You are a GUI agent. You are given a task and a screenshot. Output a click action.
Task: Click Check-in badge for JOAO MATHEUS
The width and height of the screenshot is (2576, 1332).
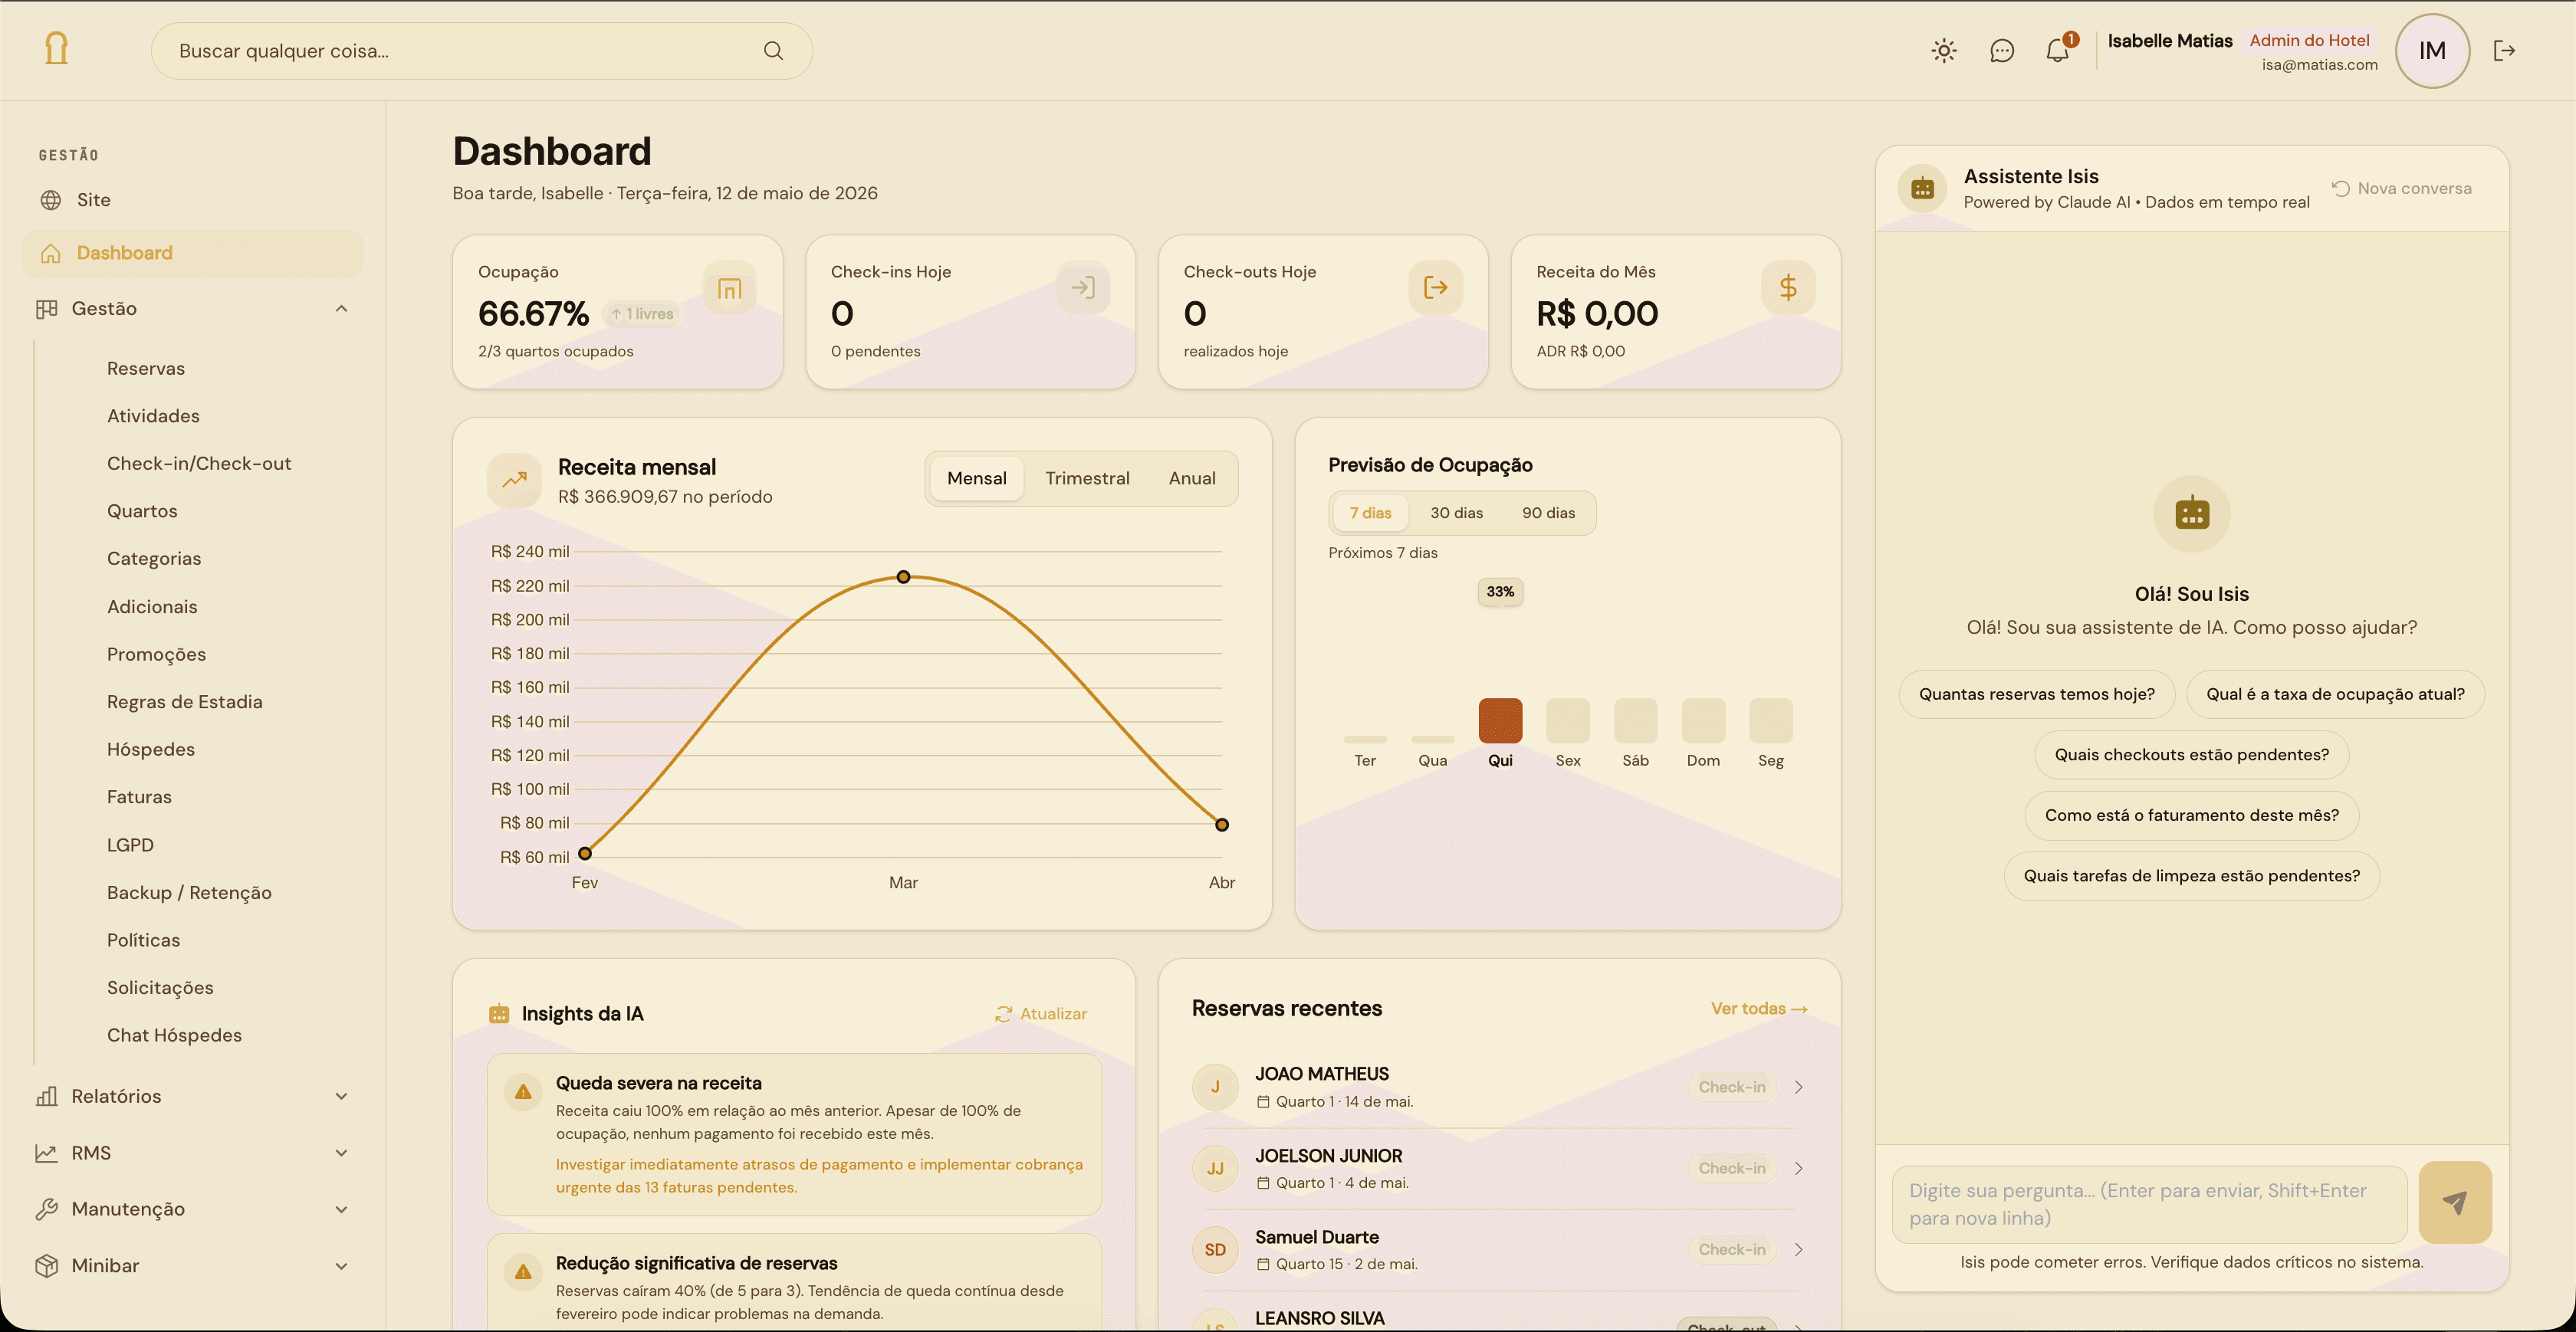click(1732, 1087)
